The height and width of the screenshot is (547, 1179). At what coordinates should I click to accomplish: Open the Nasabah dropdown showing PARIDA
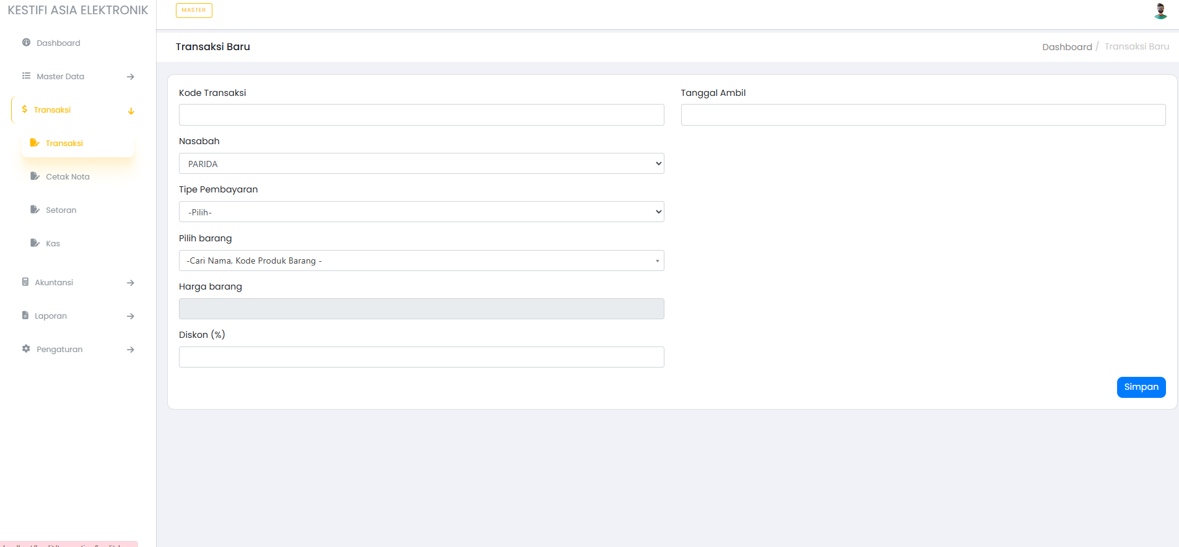(x=421, y=163)
